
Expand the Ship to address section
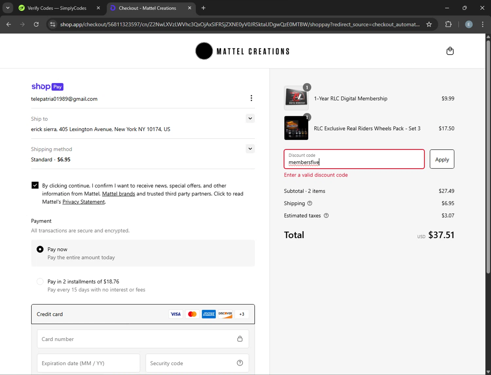[x=250, y=119]
